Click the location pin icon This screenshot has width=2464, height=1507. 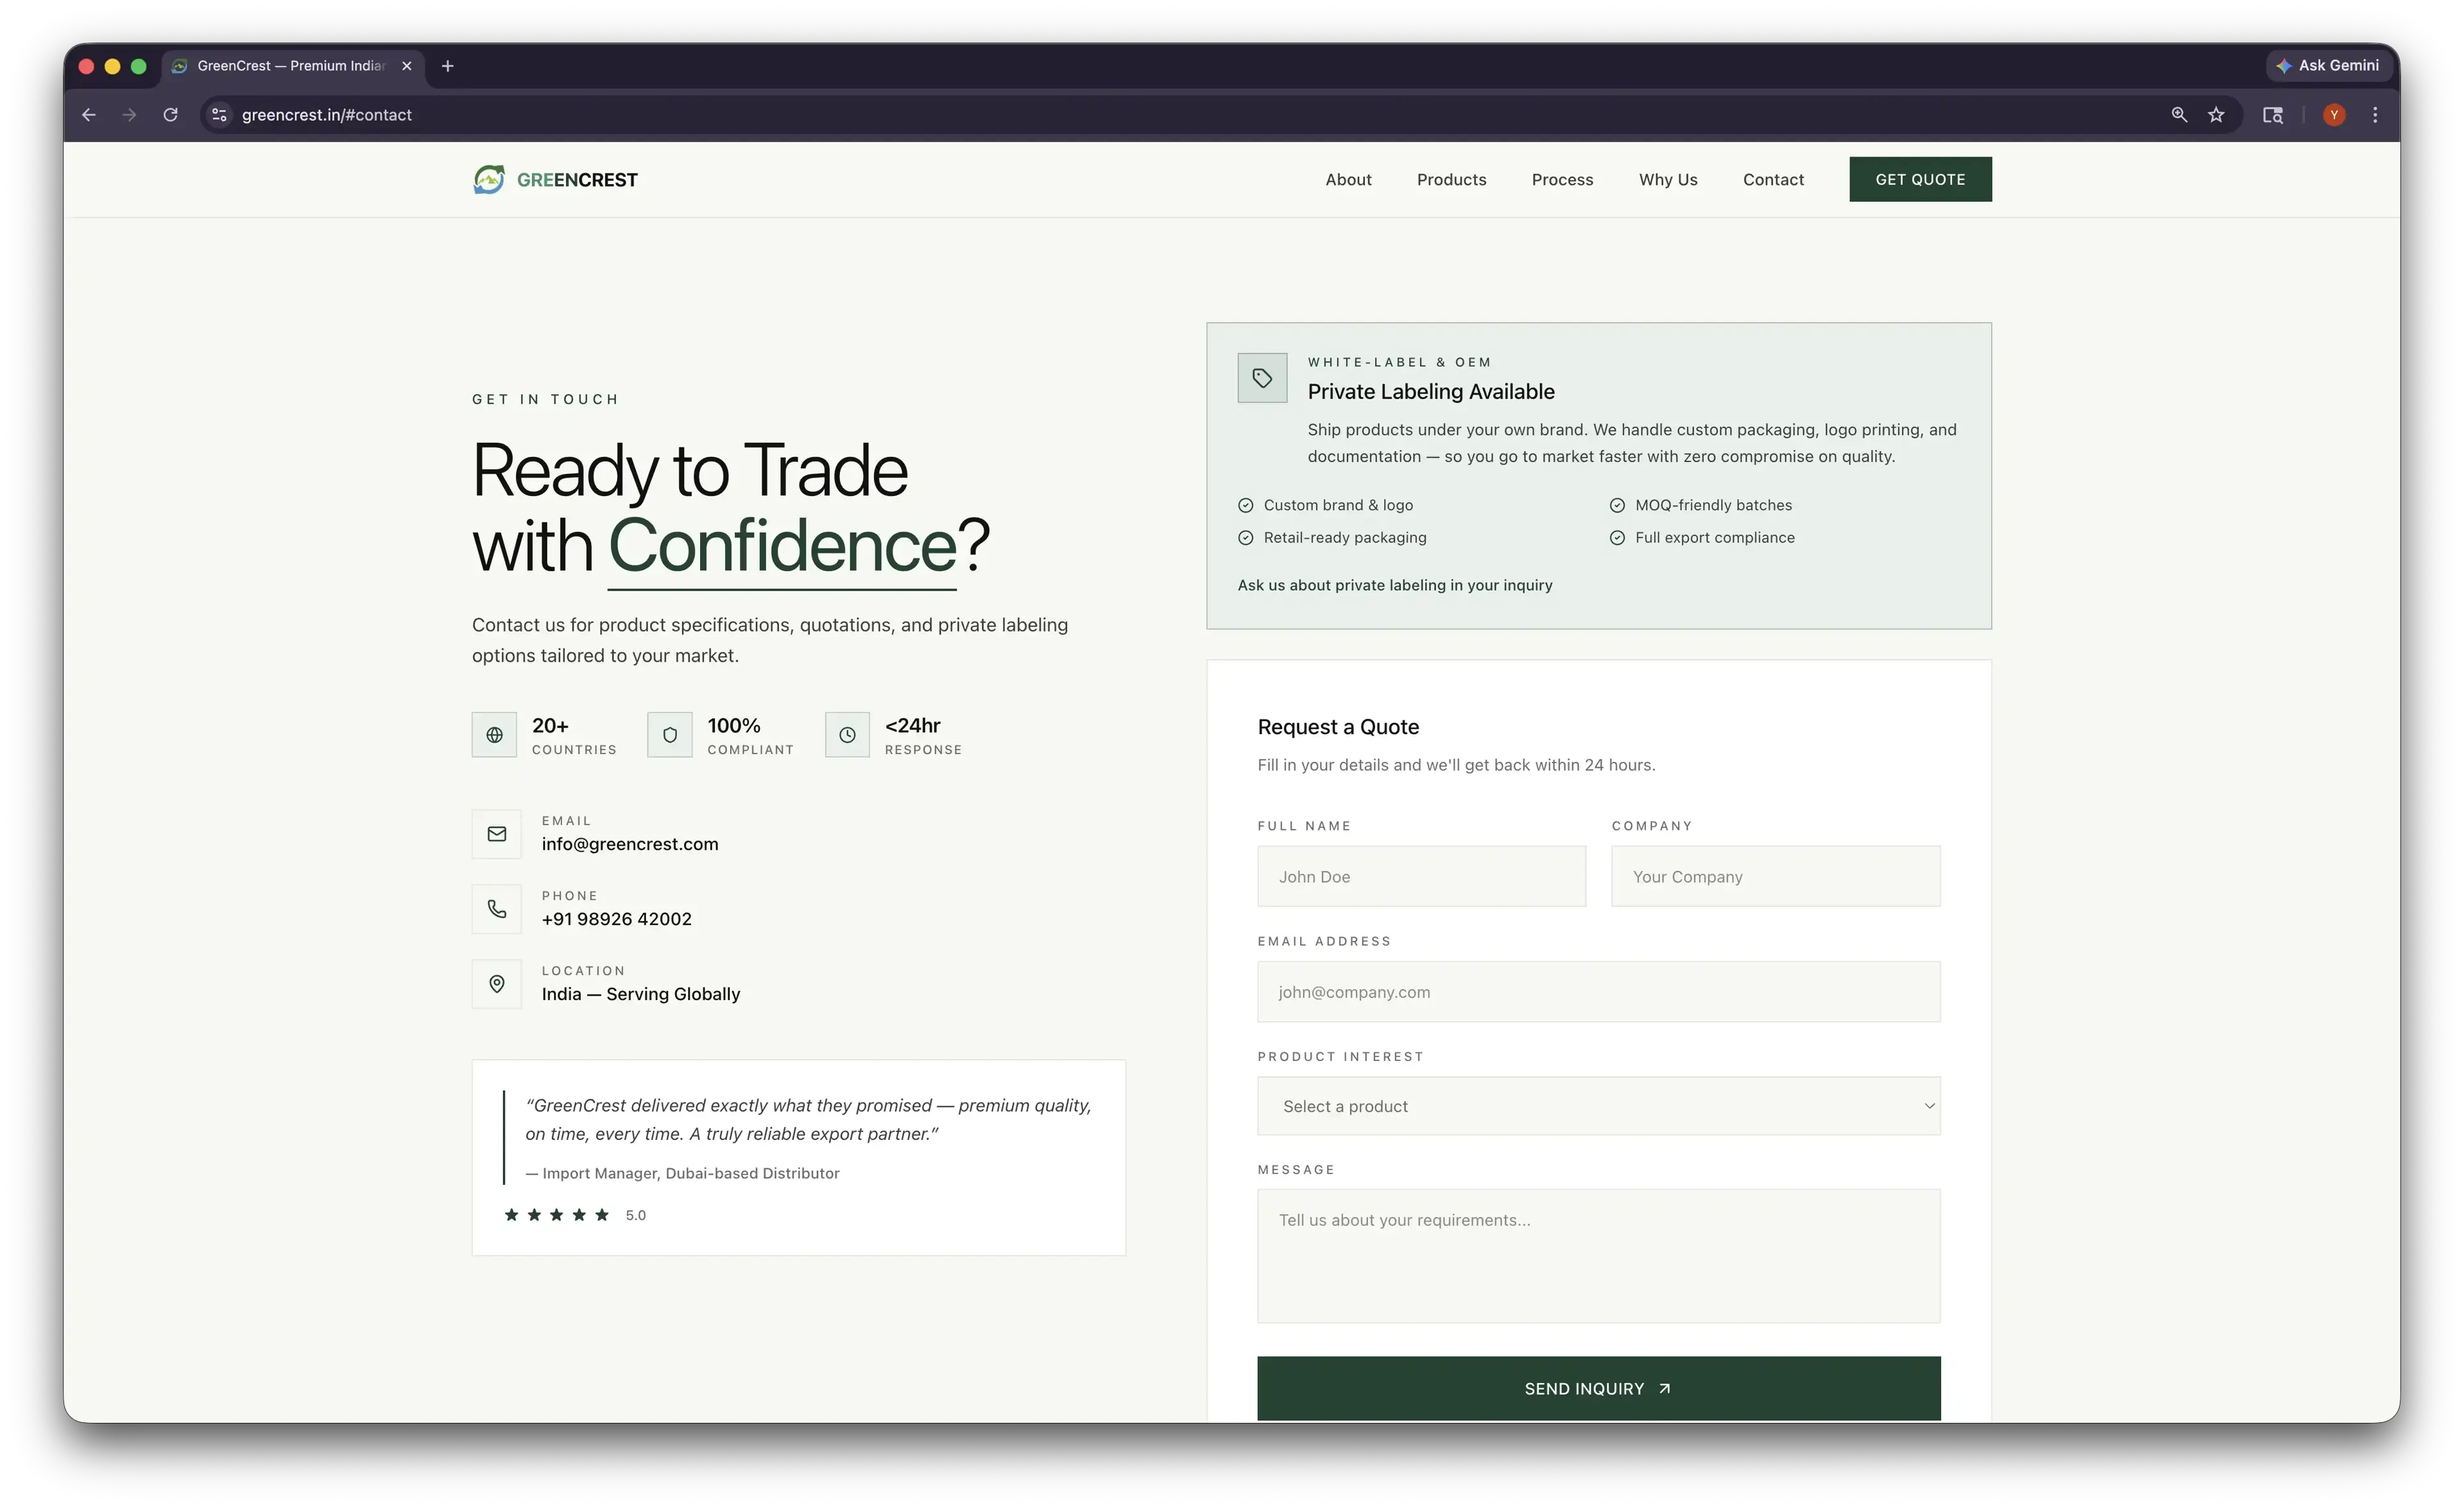497,984
